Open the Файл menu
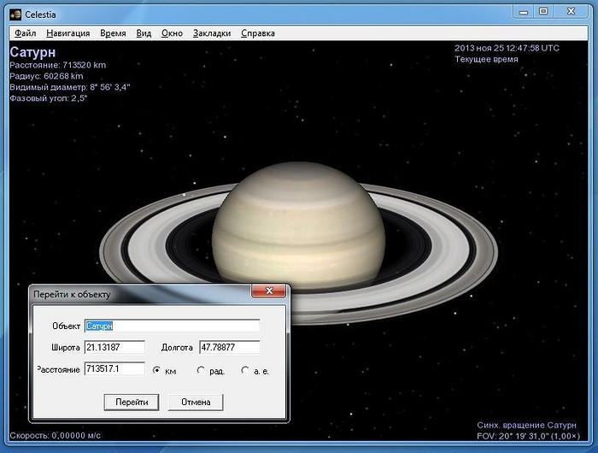The height and width of the screenshot is (453, 598). point(25,33)
